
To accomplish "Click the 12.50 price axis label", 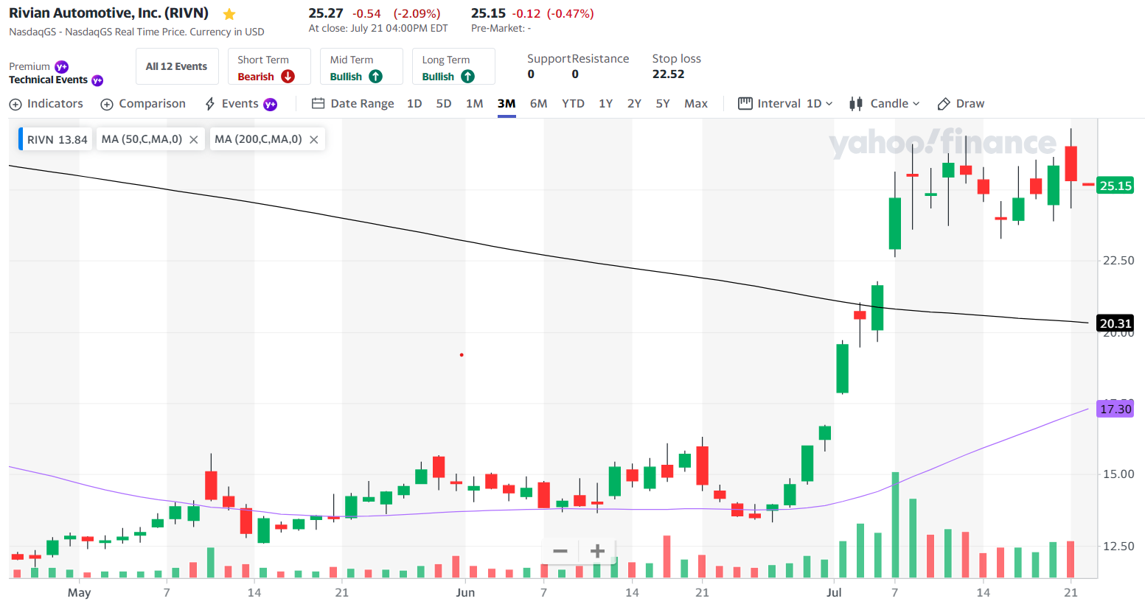I will coord(1118,547).
